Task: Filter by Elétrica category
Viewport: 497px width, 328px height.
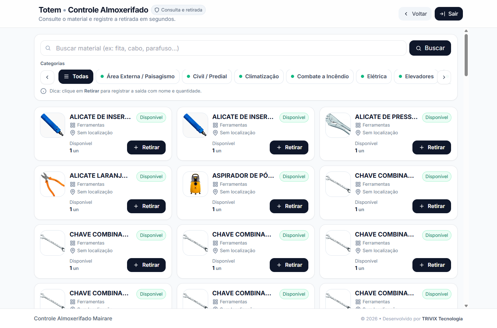Action: tap(373, 77)
